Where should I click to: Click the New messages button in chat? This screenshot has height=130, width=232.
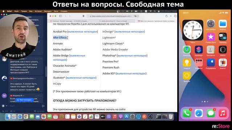pos(24,100)
